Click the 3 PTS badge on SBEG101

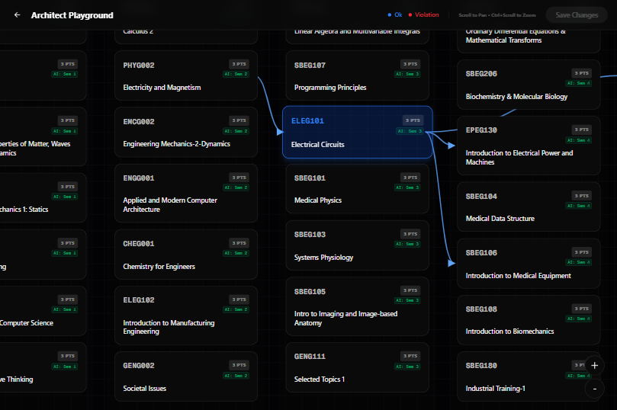coord(410,178)
